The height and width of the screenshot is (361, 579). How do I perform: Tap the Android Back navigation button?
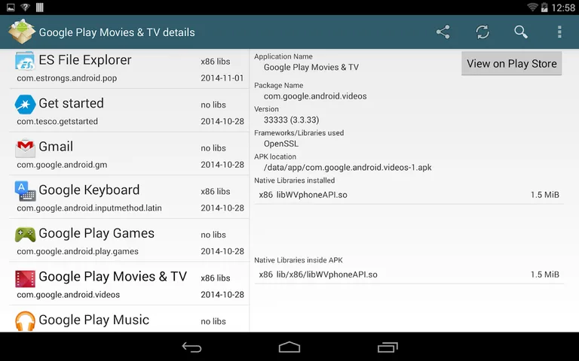click(x=191, y=347)
